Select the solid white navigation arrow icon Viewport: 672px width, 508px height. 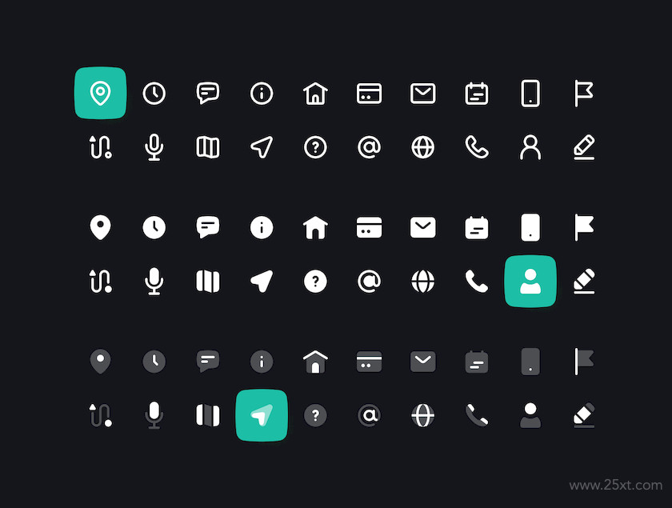[262, 282]
